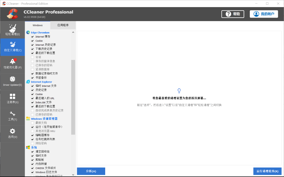This screenshot has width=284, height=177.
Task: Open the 工具(T) wrench tools section
Action: 13,117
